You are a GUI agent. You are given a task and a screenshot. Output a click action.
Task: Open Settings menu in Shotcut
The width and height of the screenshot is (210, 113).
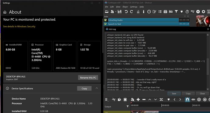[134, 7]
